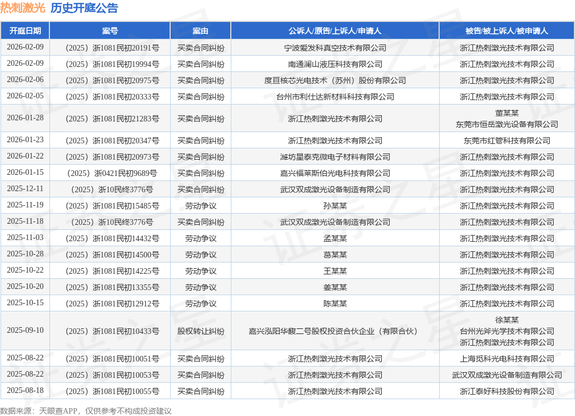Click plaintiff 孙某某
The image size is (575, 416).
[x=335, y=206]
